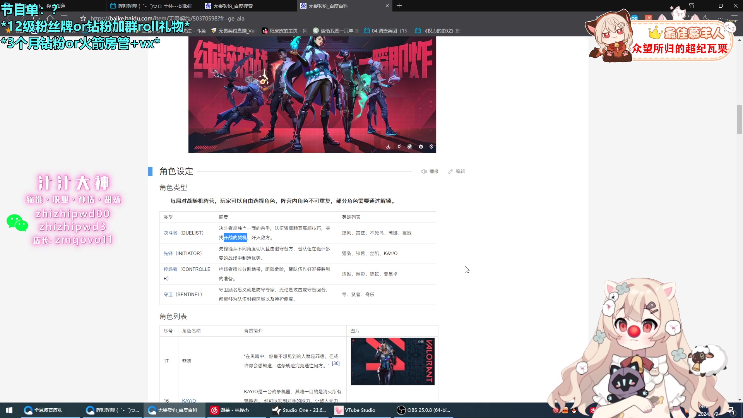Click the flame class icon on banner
Image resolution: width=743 pixels, height=418 pixels.
coord(421,147)
